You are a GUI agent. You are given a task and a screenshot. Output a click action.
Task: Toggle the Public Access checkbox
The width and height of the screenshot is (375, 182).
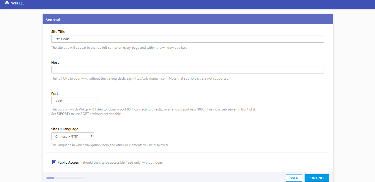point(54,162)
